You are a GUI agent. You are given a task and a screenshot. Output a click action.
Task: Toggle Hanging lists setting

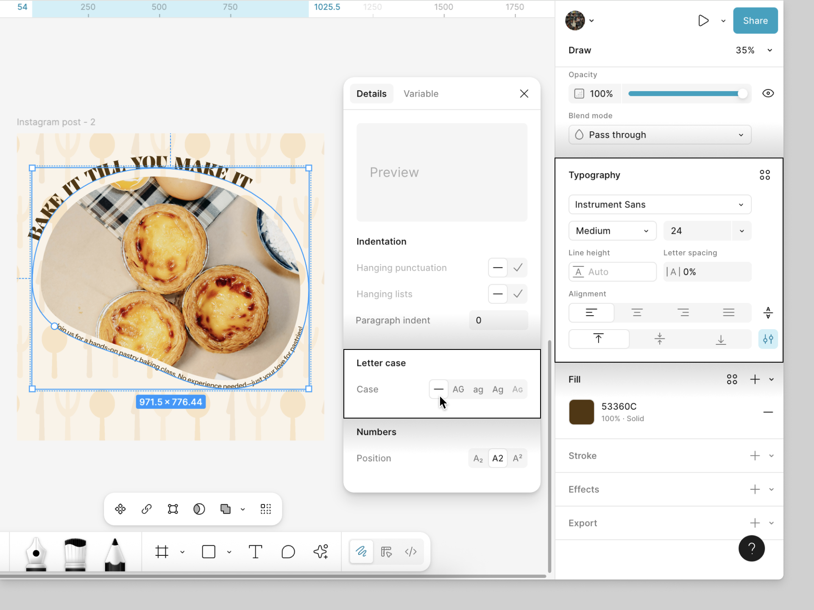tap(498, 294)
